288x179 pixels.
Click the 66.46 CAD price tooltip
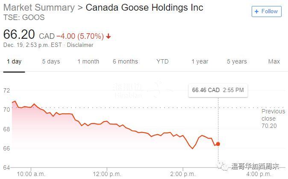coord(218,90)
